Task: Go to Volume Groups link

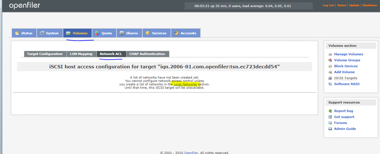Action: (347, 60)
